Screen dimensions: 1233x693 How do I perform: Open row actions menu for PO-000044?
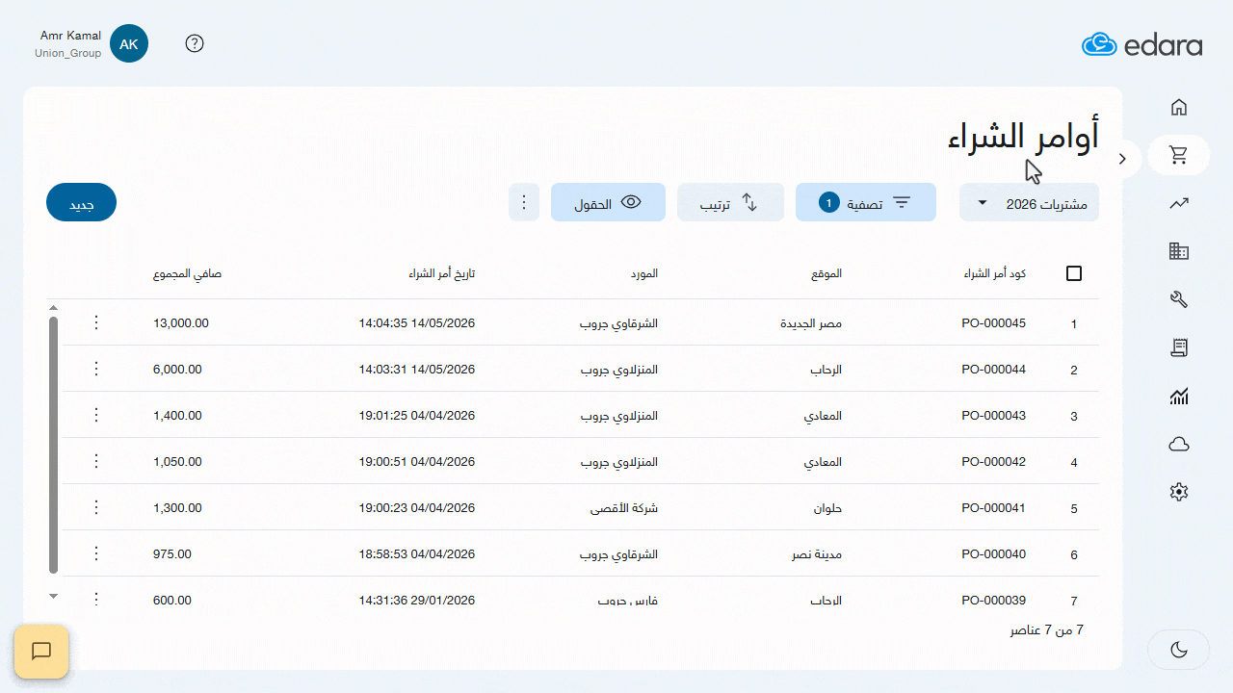95,369
